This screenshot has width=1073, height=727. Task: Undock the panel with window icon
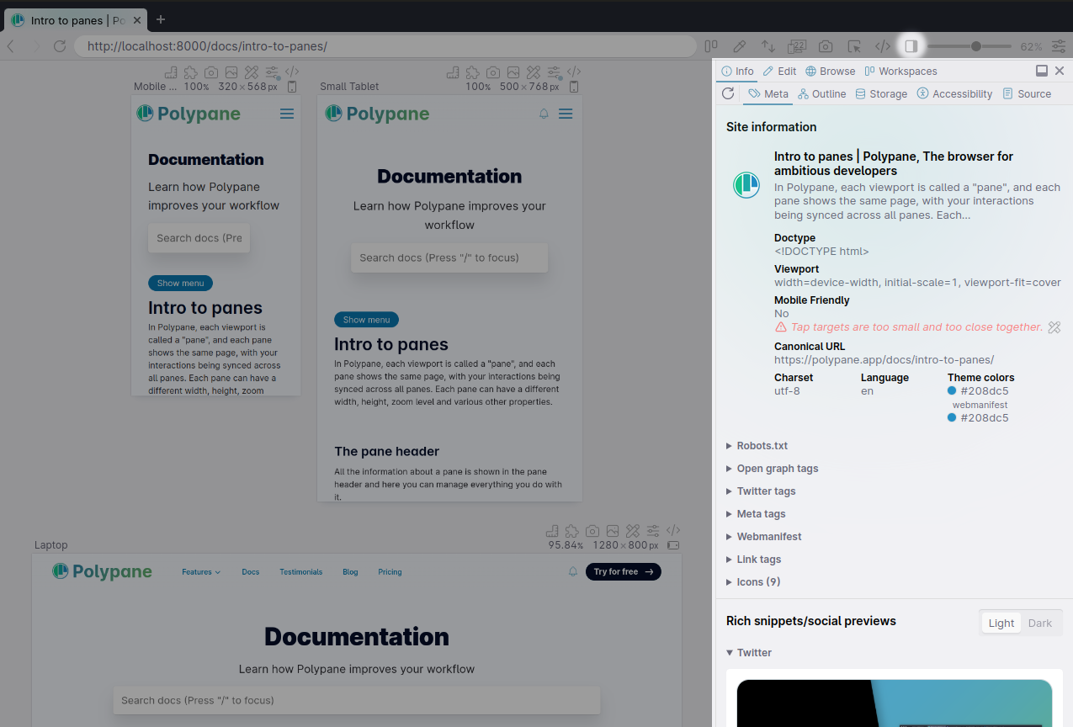pyautogui.click(x=1042, y=71)
